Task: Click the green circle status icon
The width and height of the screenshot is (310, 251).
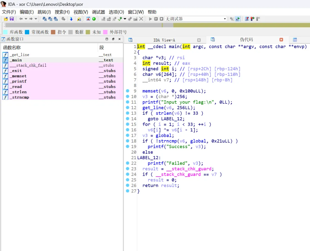Action: (94, 19)
